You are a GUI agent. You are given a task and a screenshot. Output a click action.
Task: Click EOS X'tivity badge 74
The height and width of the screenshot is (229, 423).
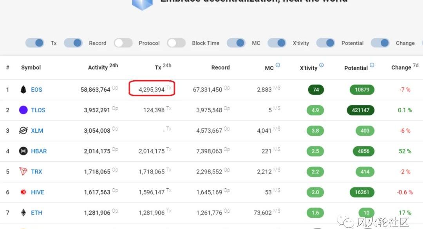(x=316, y=90)
